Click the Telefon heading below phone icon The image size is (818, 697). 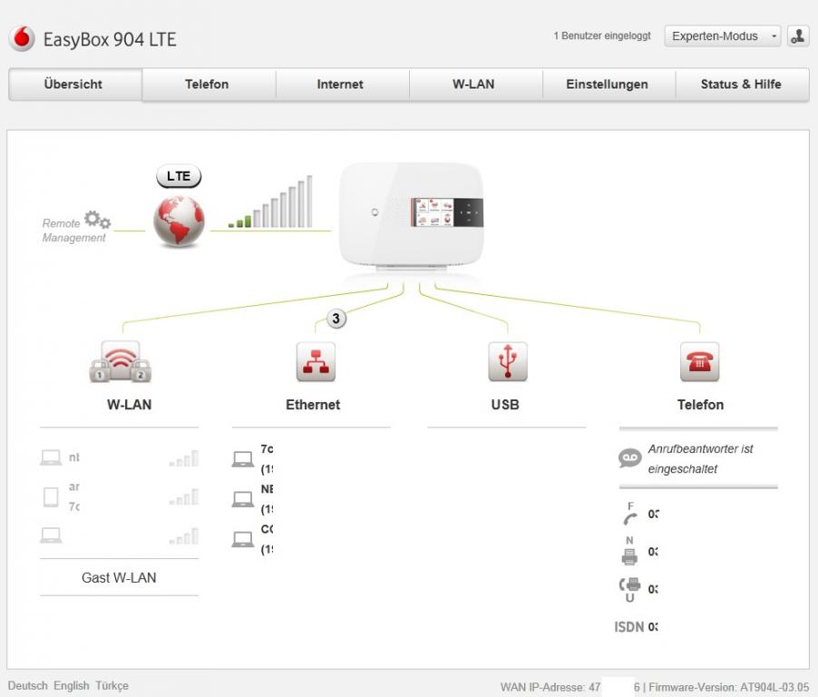[700, 405]
